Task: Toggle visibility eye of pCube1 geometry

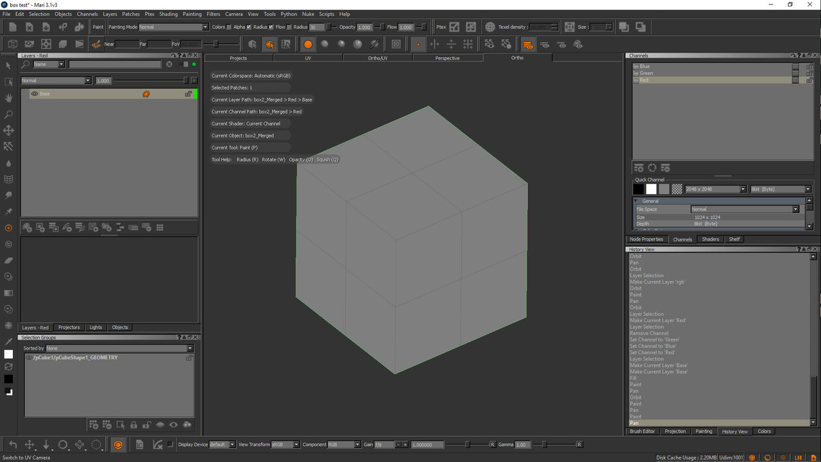Action: coord(30,357)
